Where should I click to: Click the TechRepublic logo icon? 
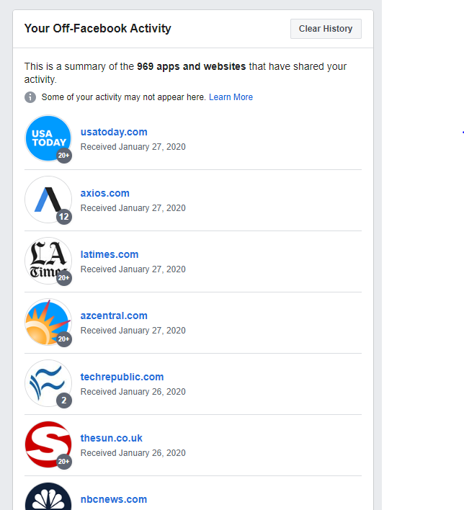[x=48, y=383]
